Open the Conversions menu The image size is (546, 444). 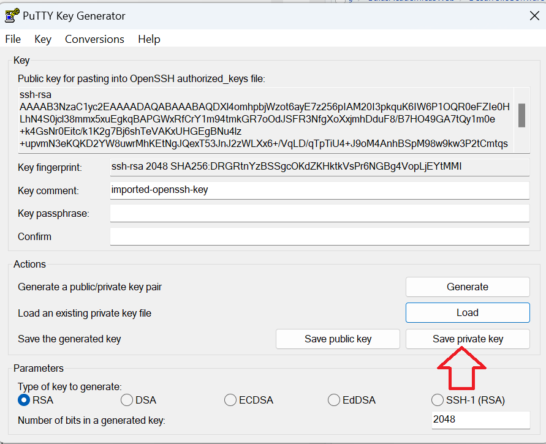coord(94,39)
